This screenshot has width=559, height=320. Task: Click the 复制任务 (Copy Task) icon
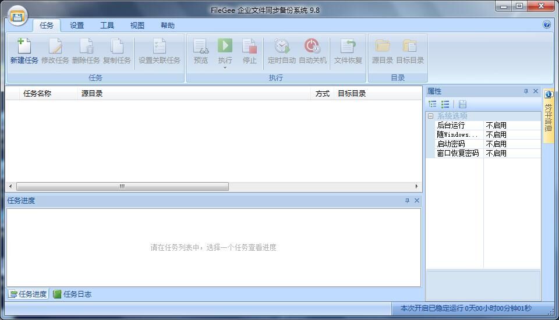[116, 46]
